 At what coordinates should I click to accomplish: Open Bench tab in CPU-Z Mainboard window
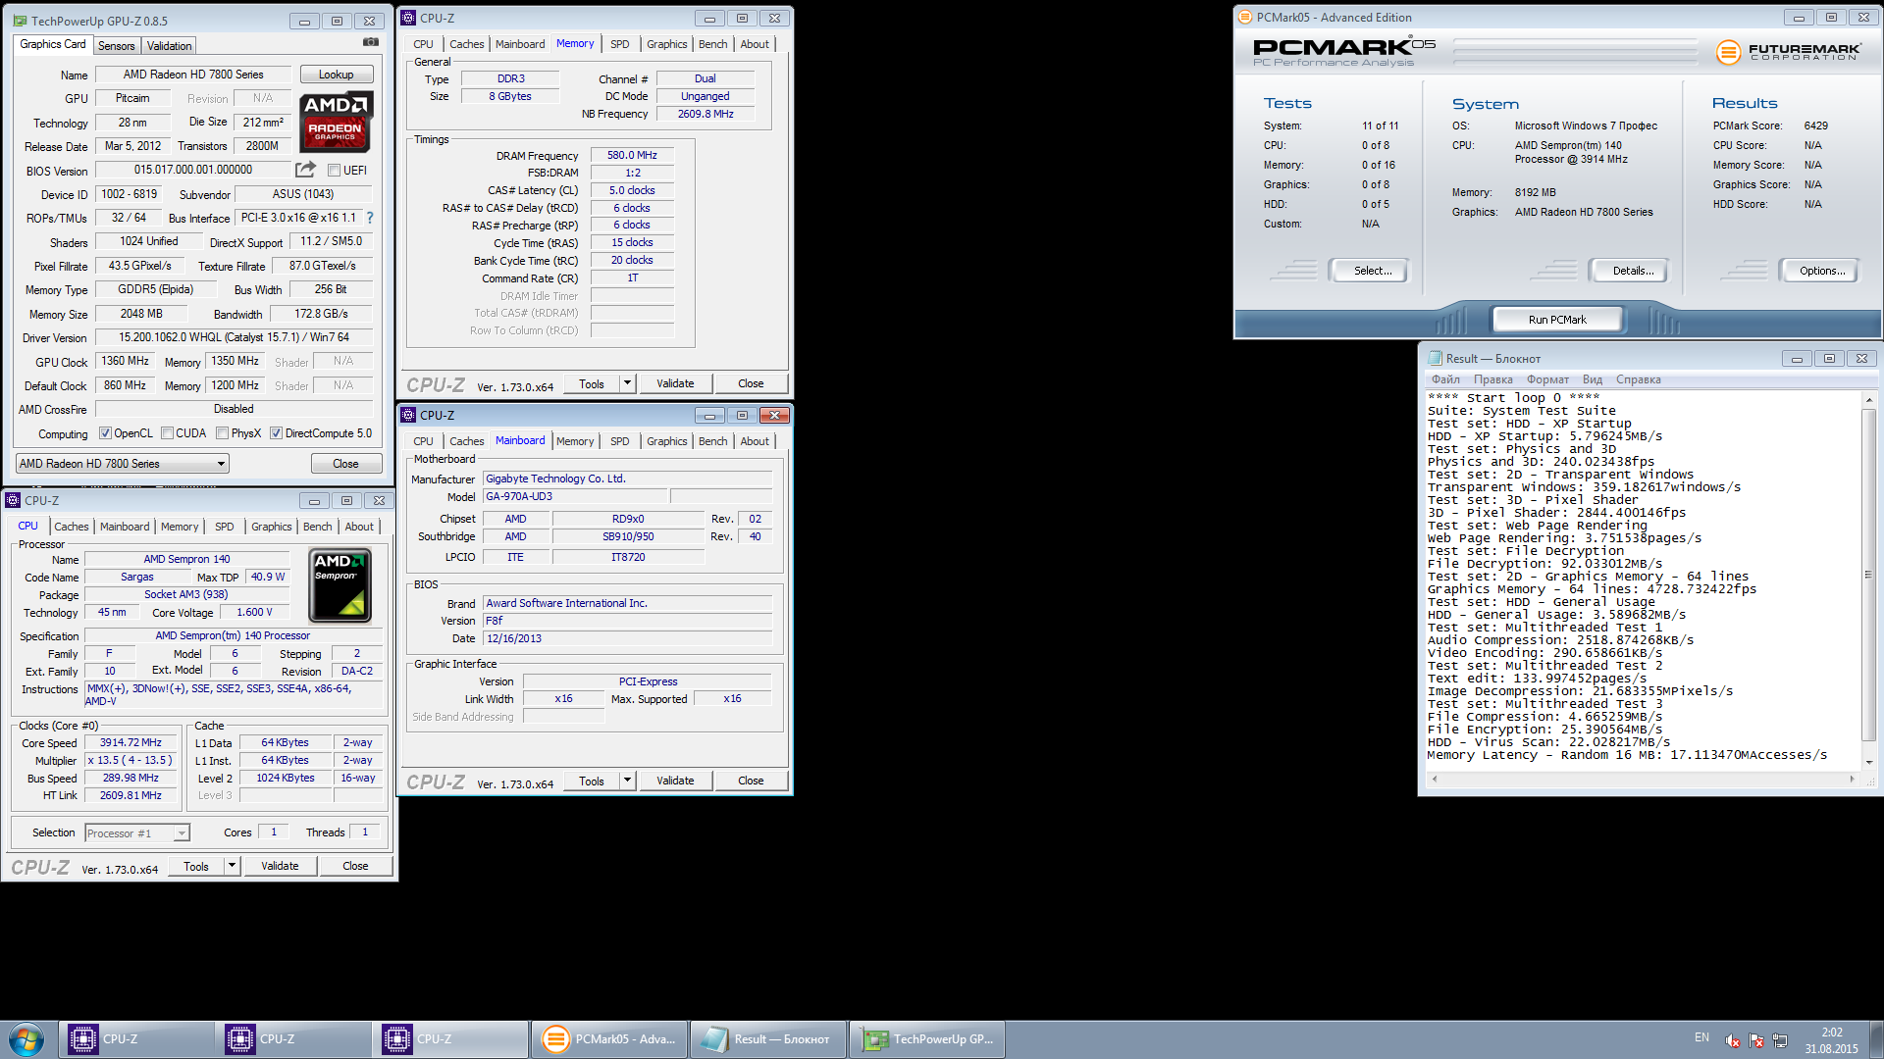[713, 441]
